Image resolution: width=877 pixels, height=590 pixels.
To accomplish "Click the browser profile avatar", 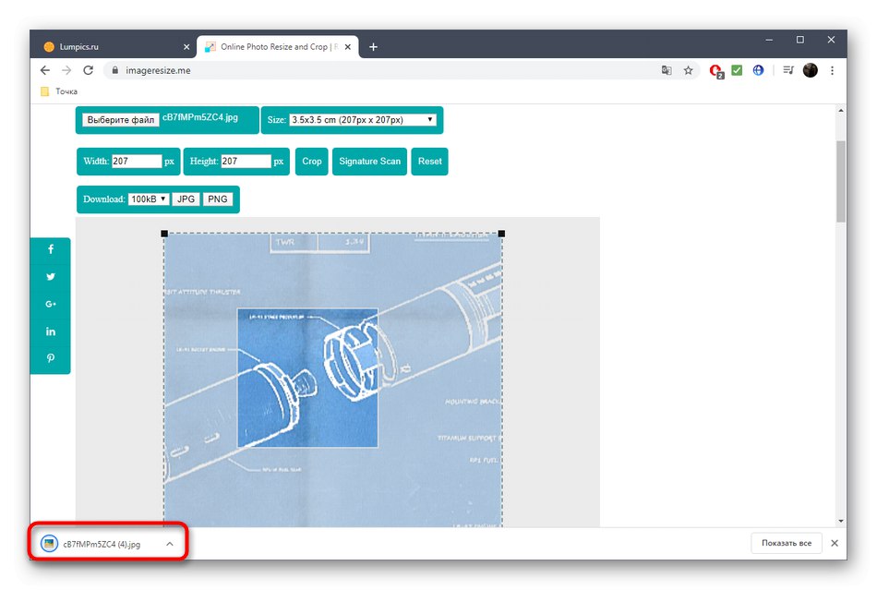I will (x=810, y=69).
